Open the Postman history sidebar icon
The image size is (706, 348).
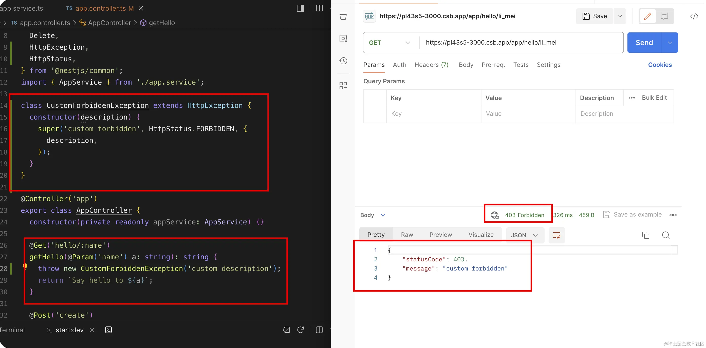(x=343, y=61)
